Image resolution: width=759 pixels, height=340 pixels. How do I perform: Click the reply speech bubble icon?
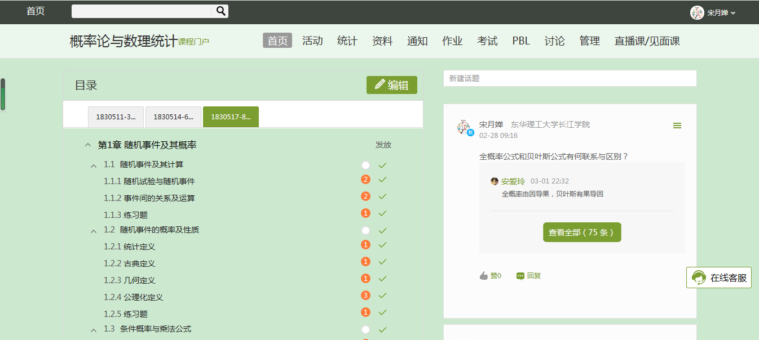click(520, 276)
